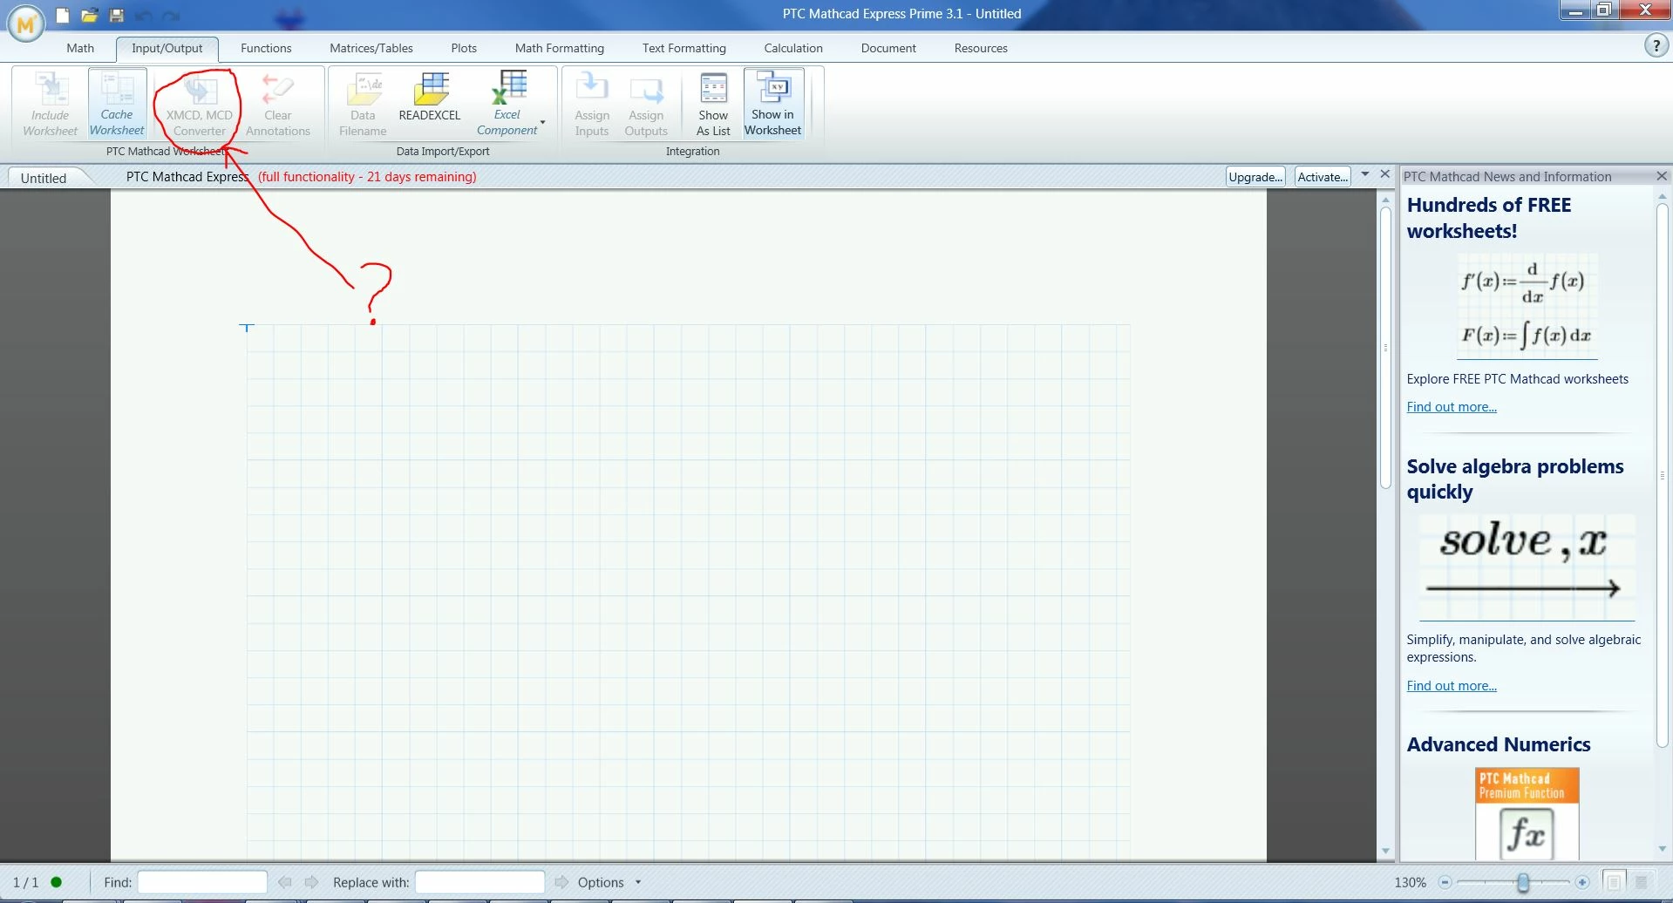
Task: Close the Untitled worksheet with the X
Action: click(x=1385, y=174)
